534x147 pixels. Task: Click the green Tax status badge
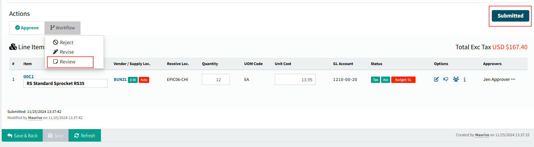(x=375, y=80)
